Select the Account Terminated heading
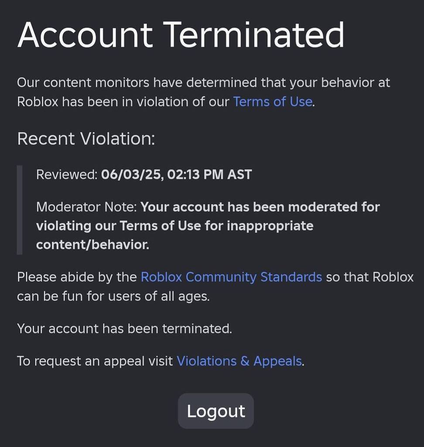This screenshot has width=424, height=447. click(x=181, y=34)
